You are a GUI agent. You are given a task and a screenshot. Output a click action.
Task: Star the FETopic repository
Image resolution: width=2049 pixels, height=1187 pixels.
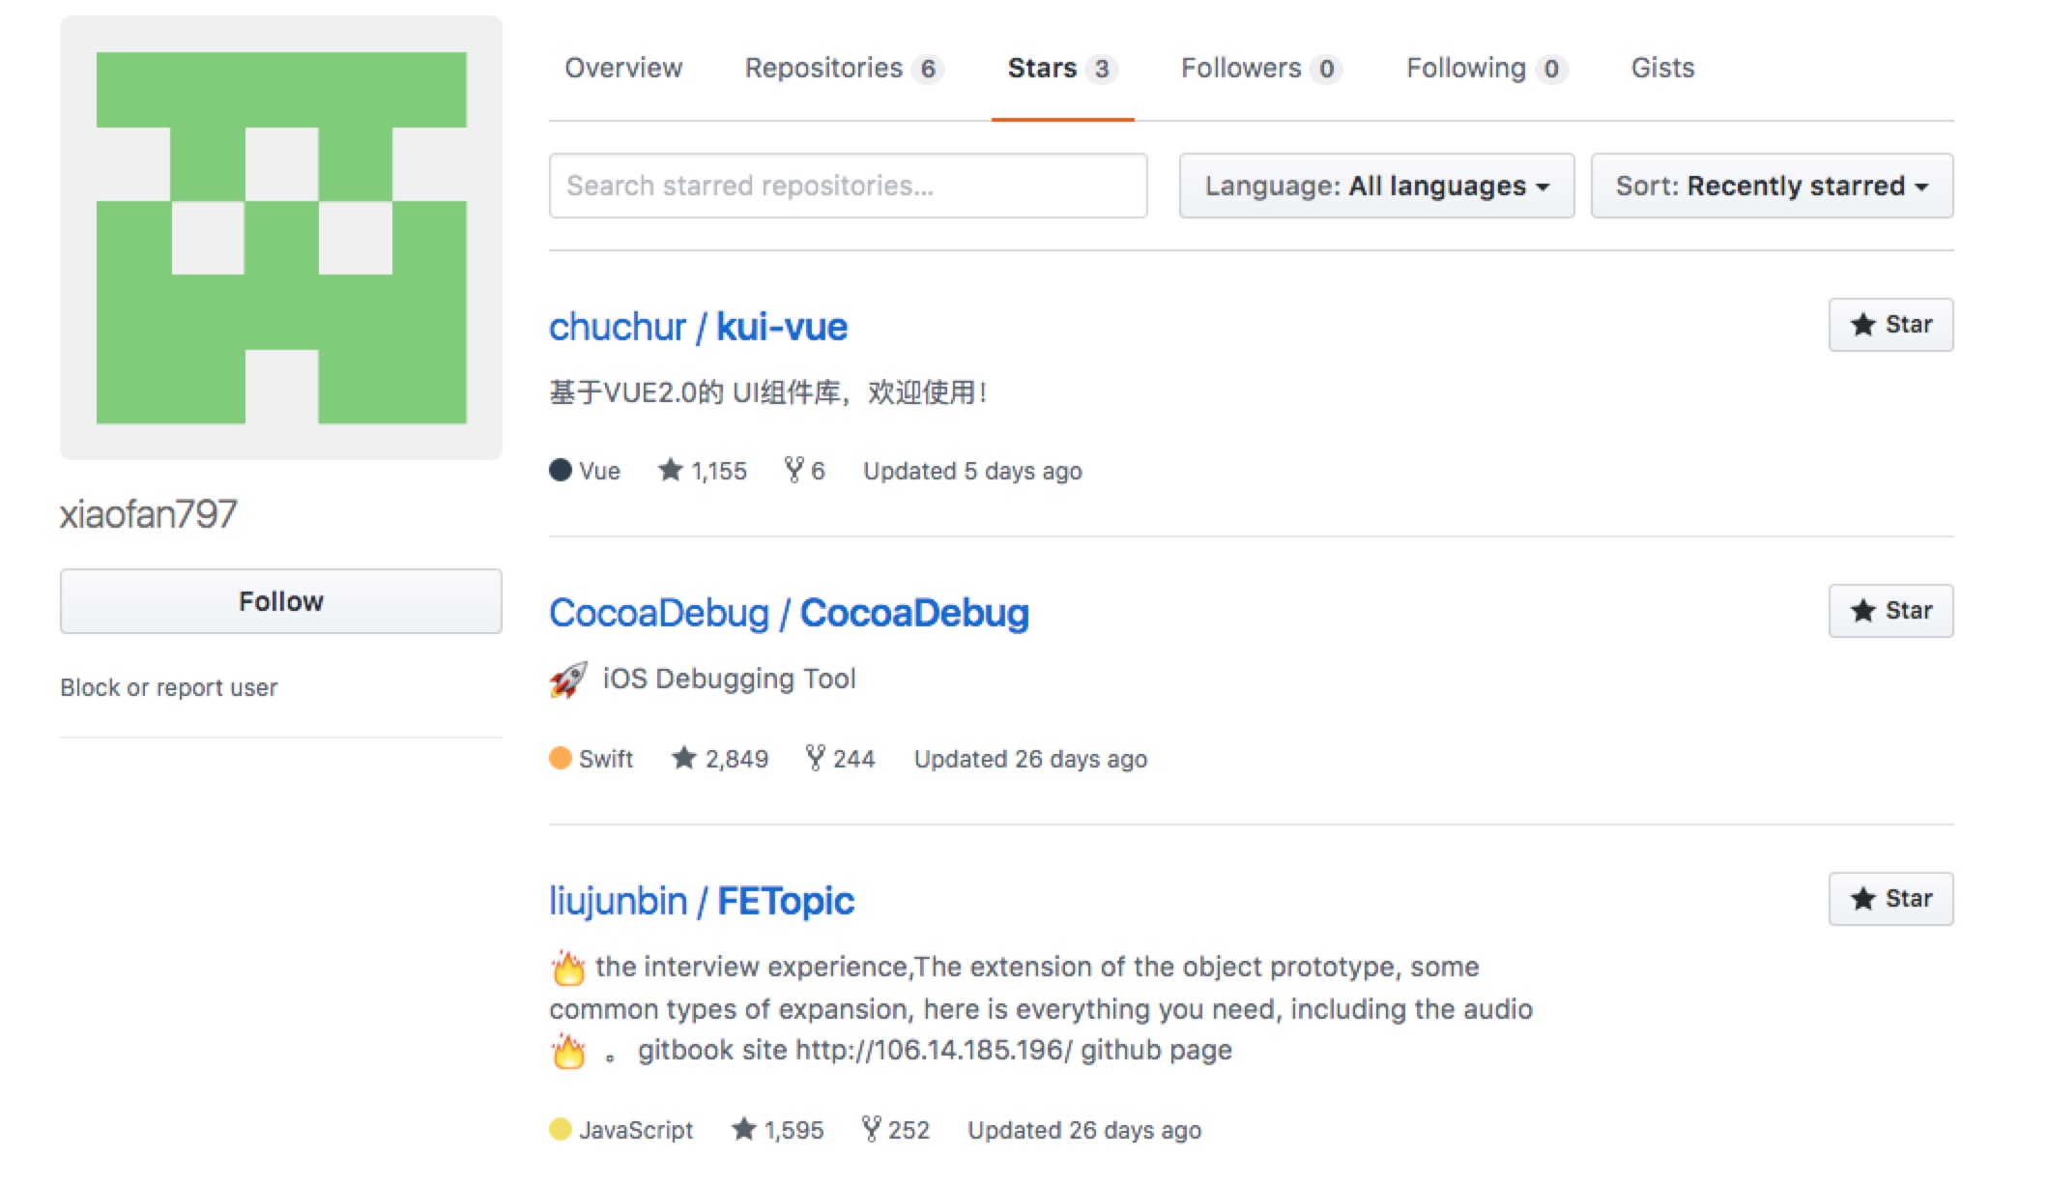click(1890, 899)
